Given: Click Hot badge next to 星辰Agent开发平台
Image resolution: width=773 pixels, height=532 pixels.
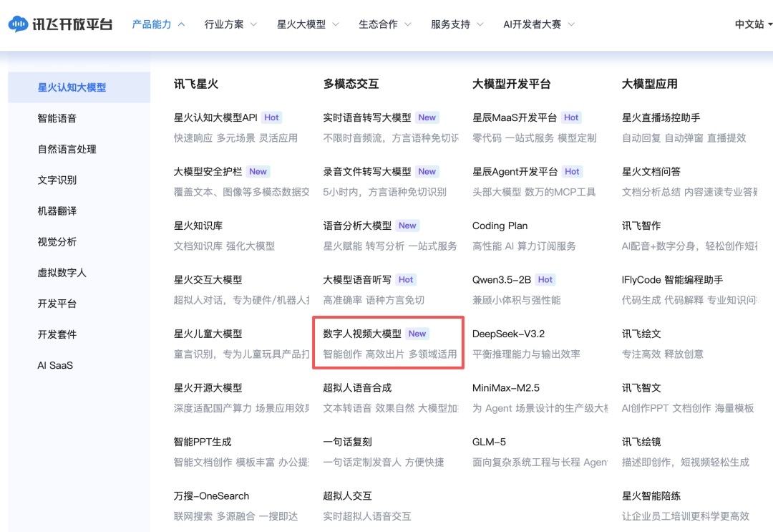Looking at the screenshot, I should [x=572, y=172].
